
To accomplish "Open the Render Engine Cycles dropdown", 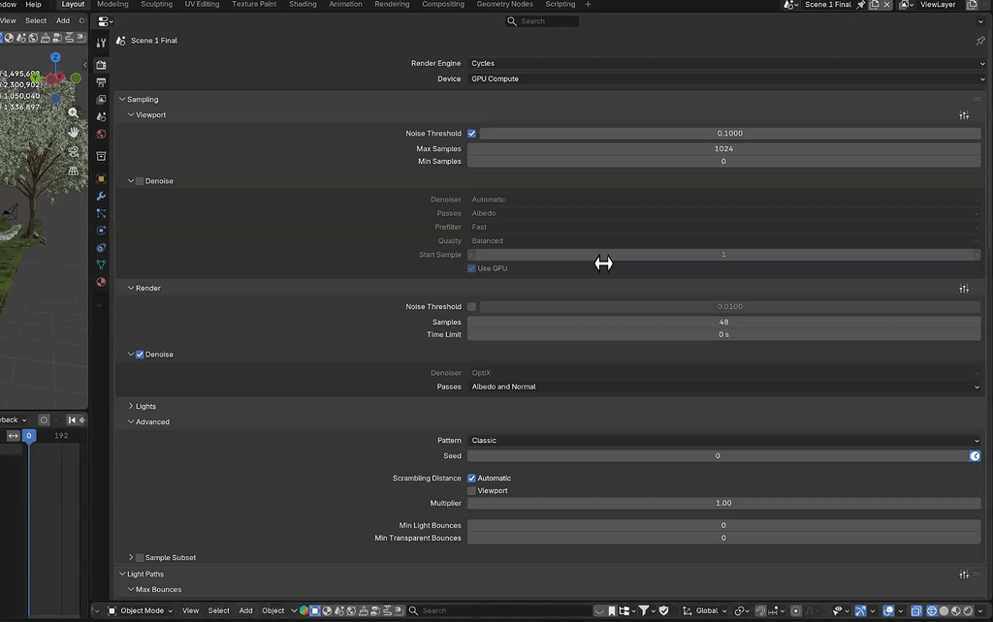I will click(x=727, y=63).
